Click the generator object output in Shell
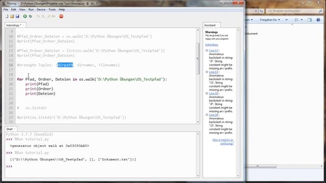 coord(49,146)
